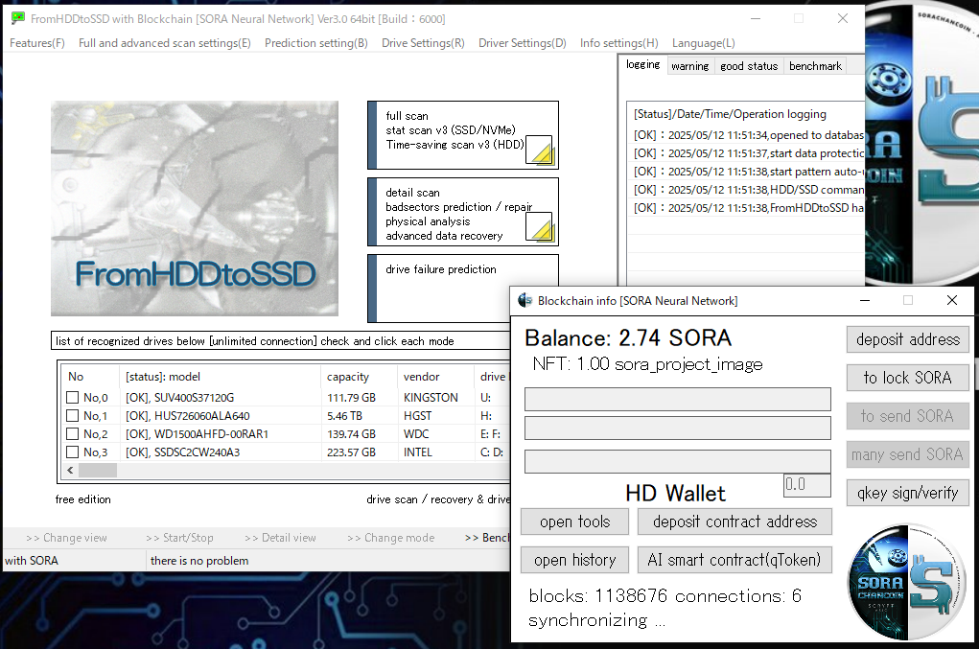Click the FromHDDtoSSD hard drive banner image
Image resolution: width=979 pixels, height=649 pixels.
point(195,208)
